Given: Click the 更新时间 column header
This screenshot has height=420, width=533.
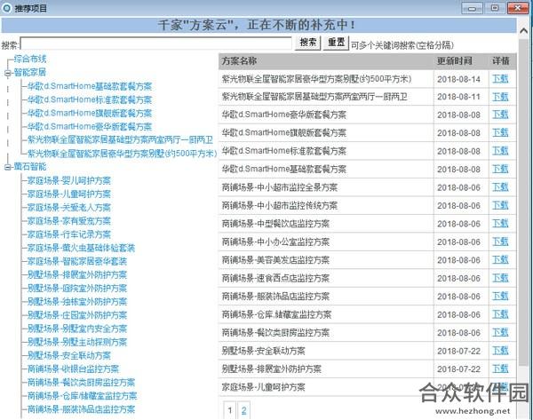Looking at the screenshot, I should click(x=455, y=61).
